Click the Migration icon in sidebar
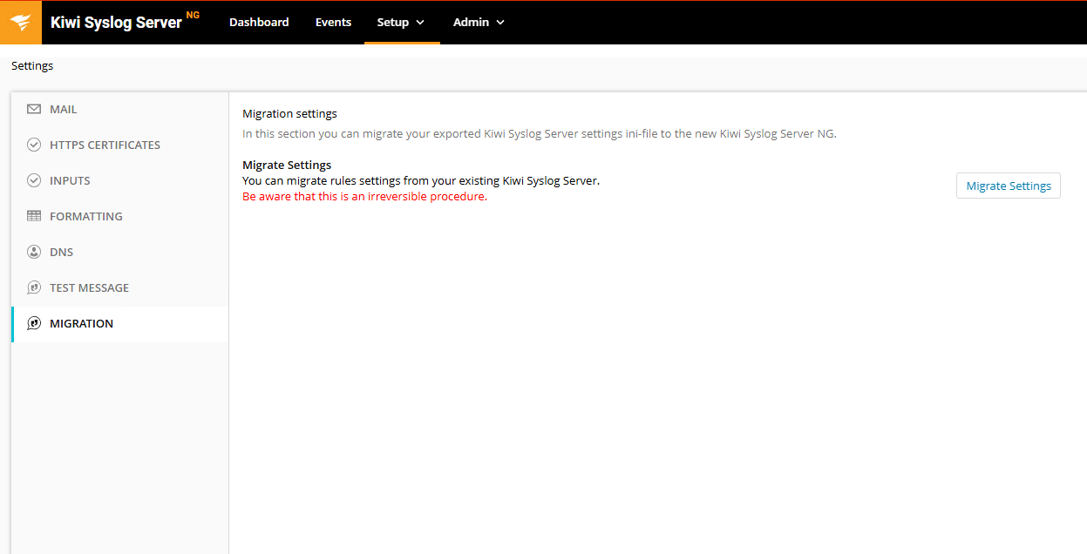The width and height of the screenshot is (1087, 554). click(x=34, y=322)
